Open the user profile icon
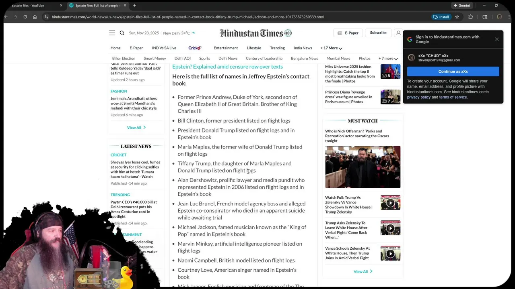The image size is (515, 289). [x=398, y=33]
